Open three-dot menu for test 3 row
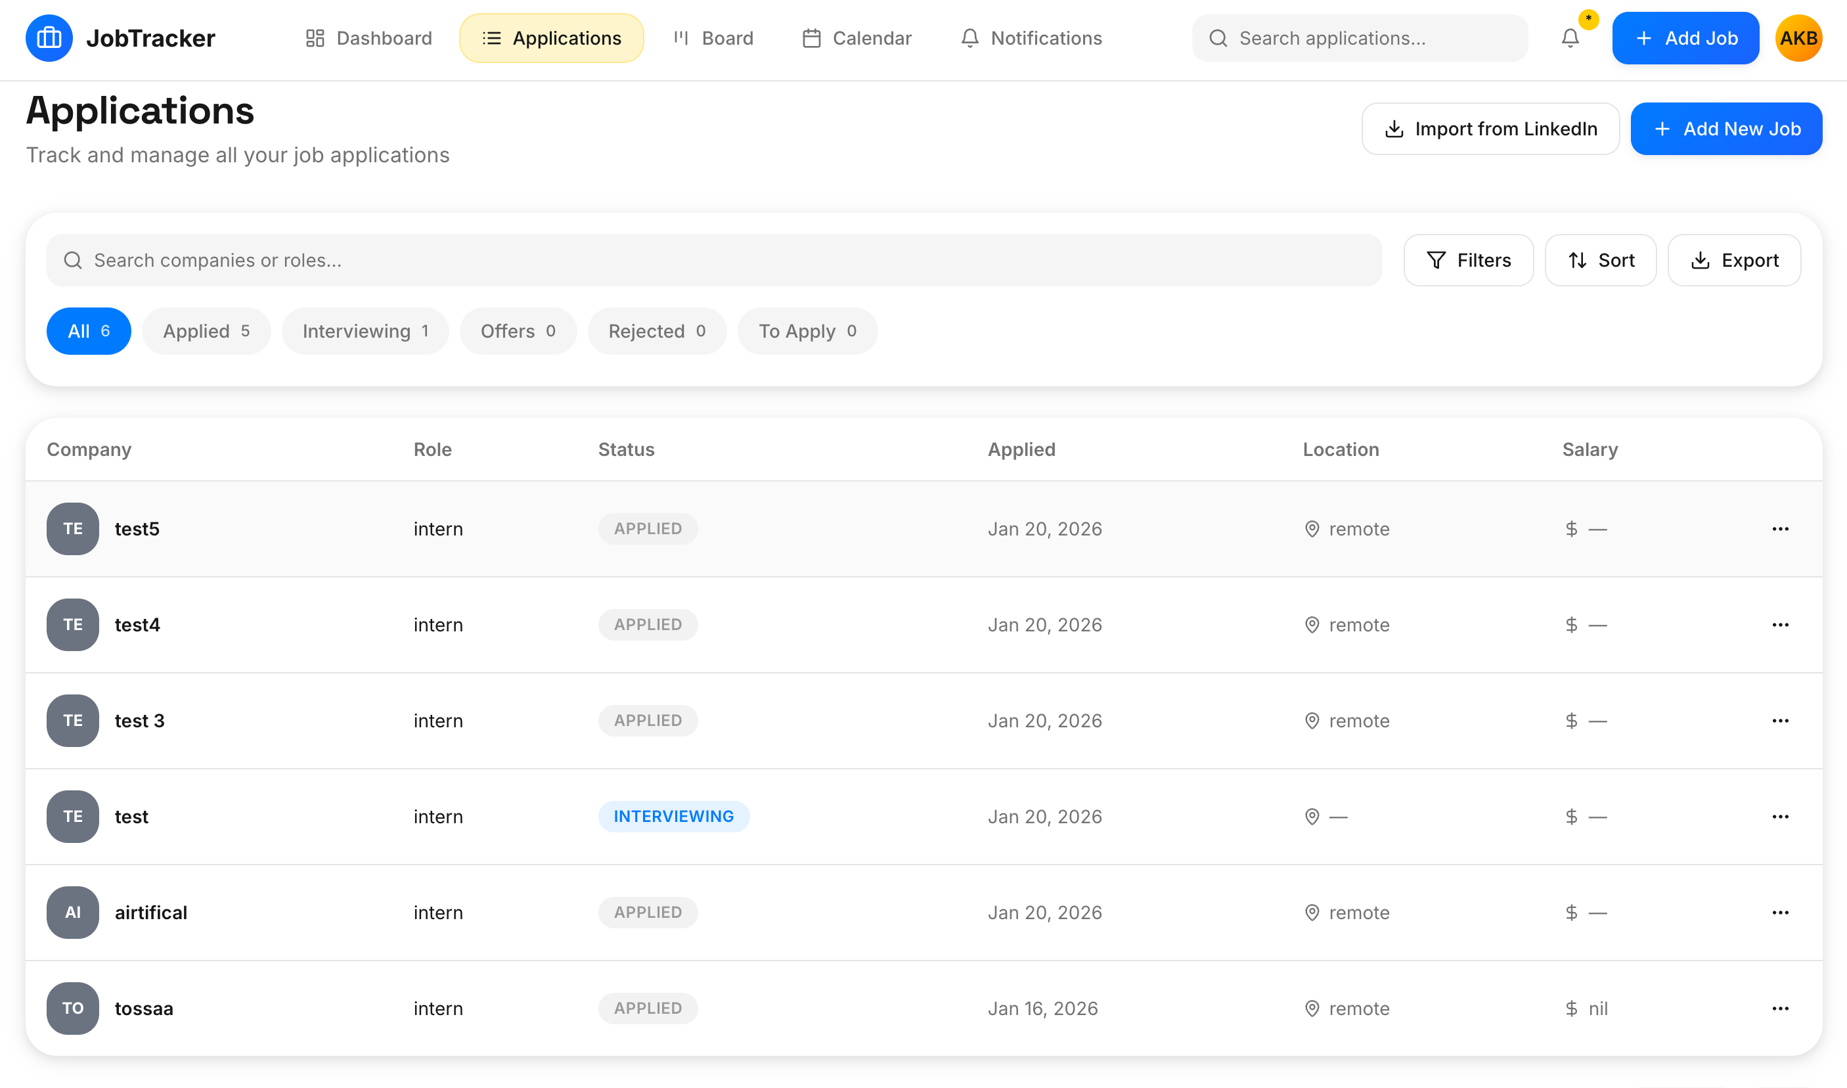The height and width of the screenshot is (1088, 1847). [1779, 721]
